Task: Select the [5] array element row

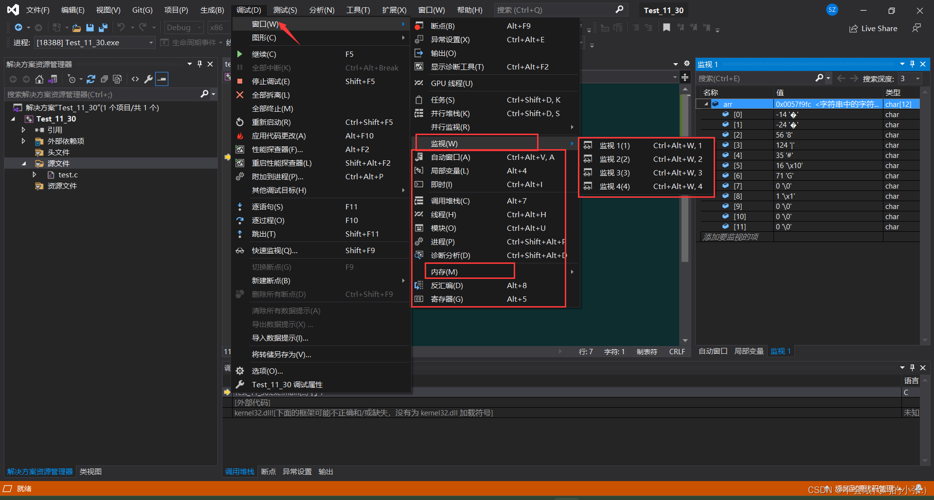Action: 810,166
